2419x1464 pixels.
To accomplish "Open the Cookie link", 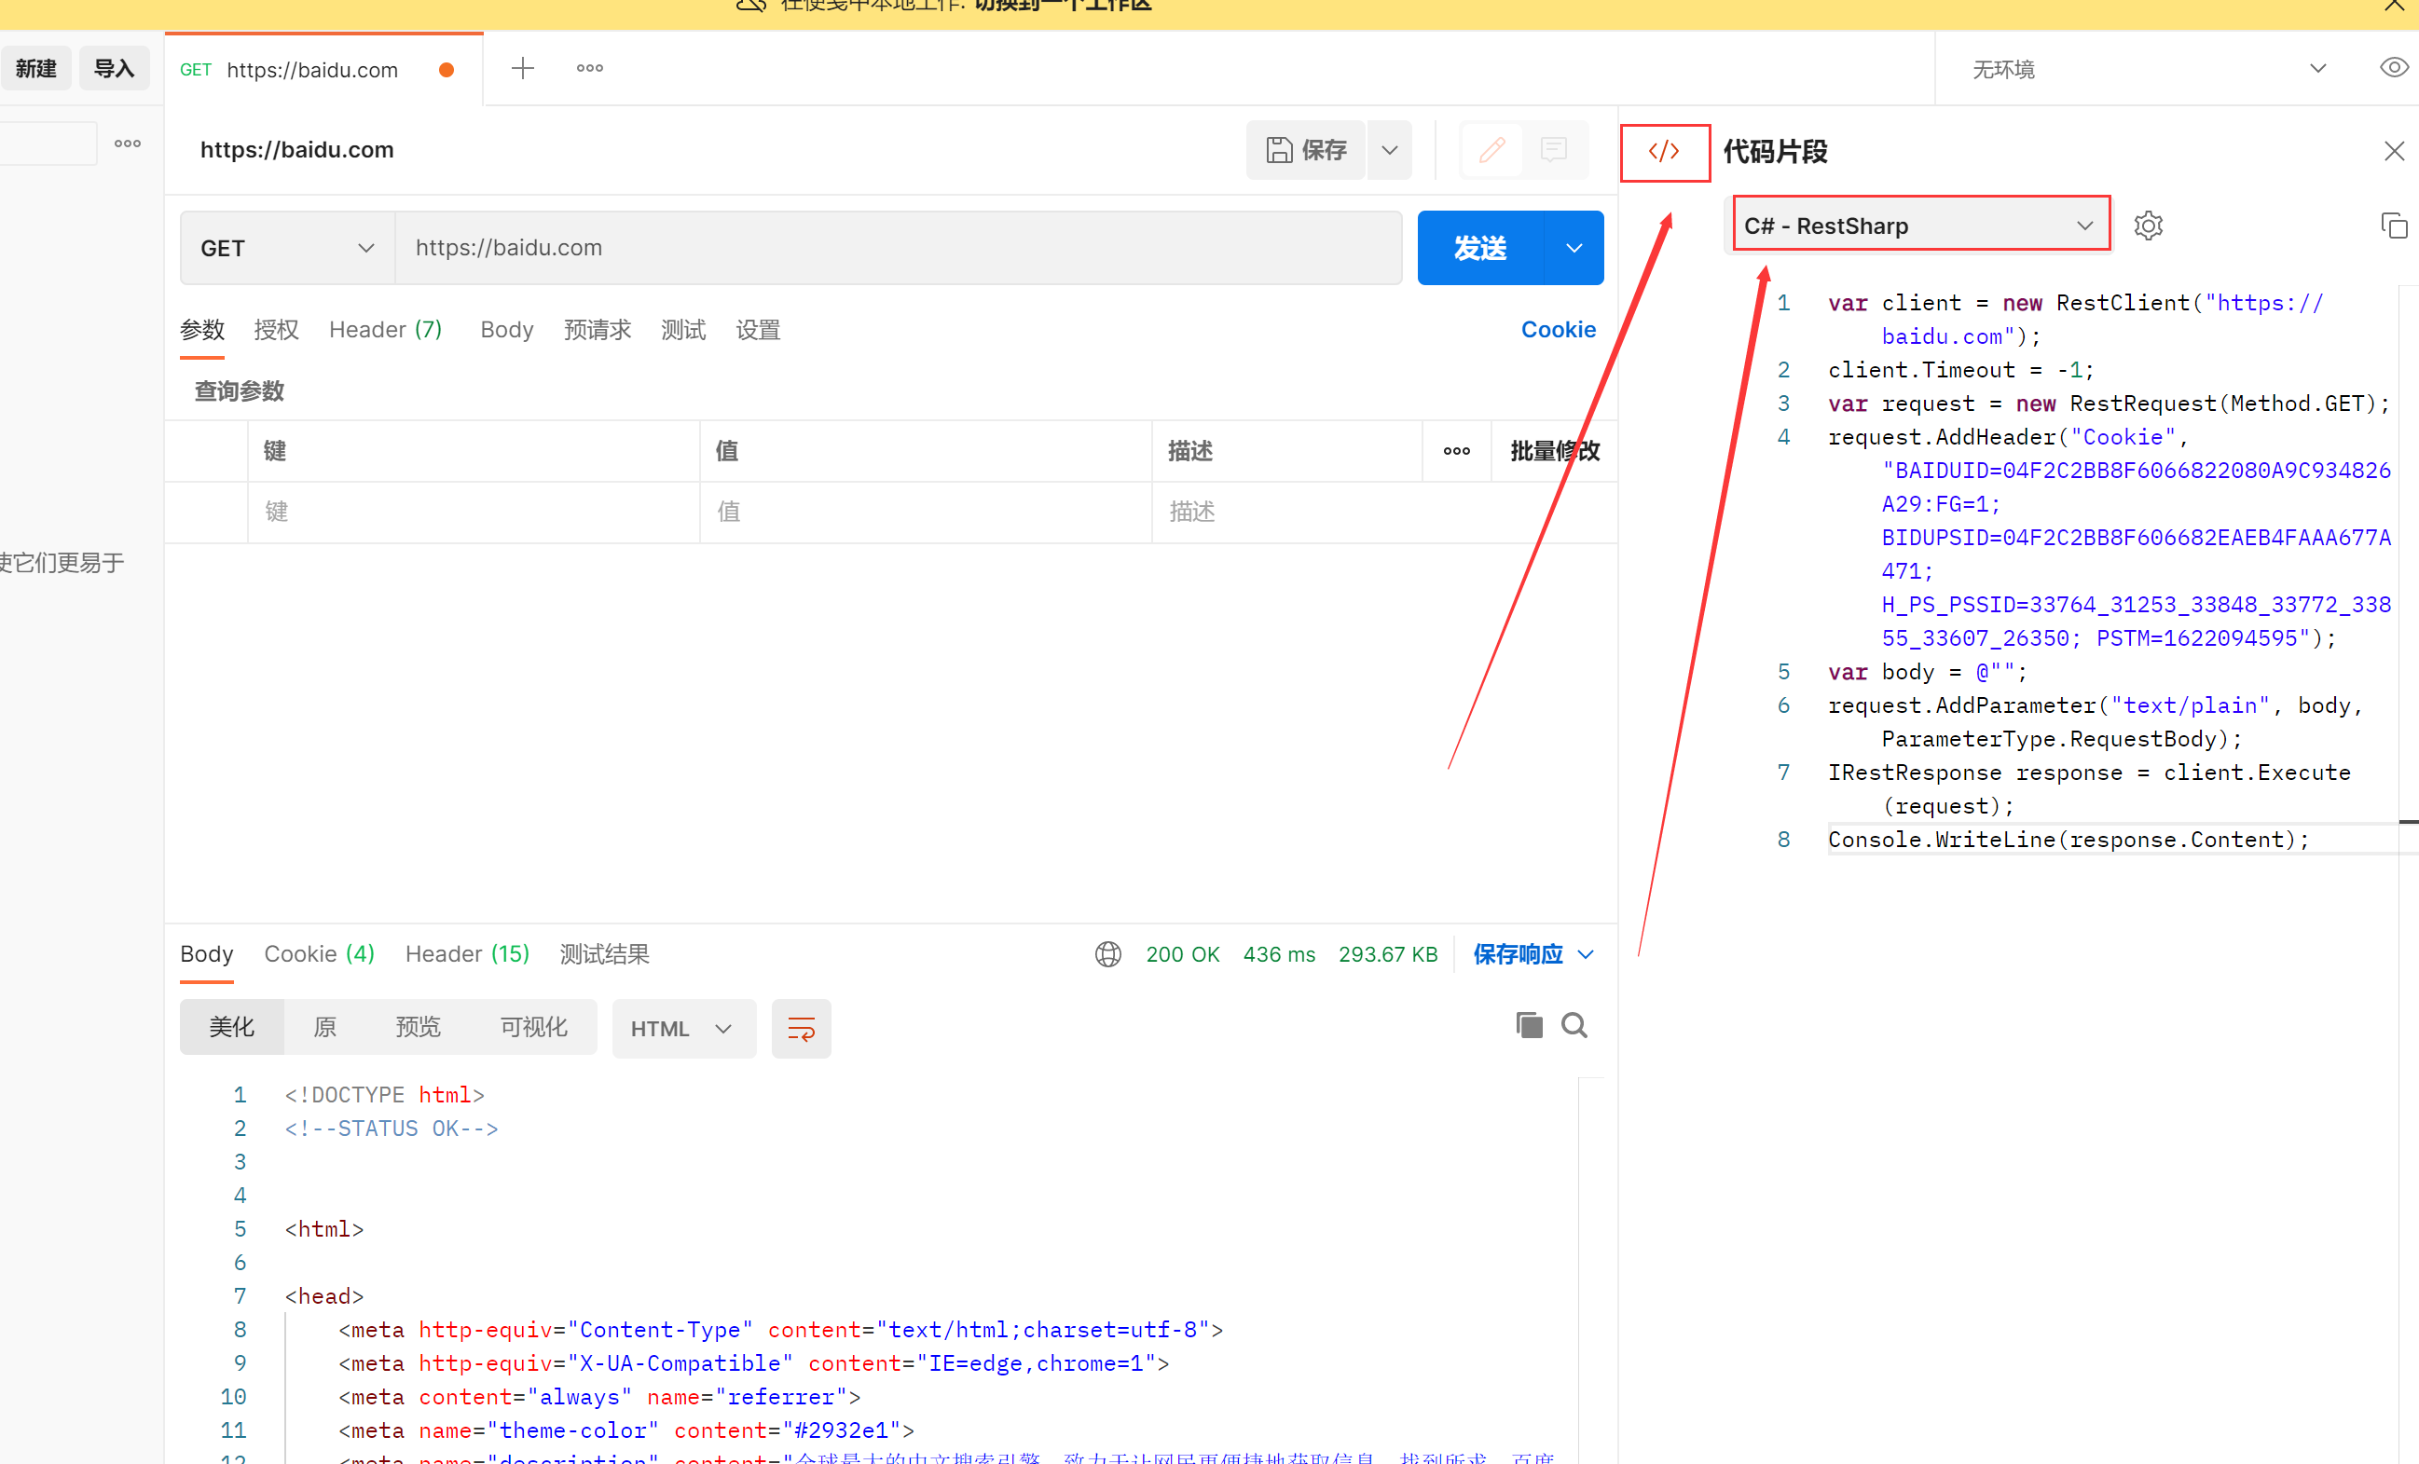I will (x=1558, y=330).
